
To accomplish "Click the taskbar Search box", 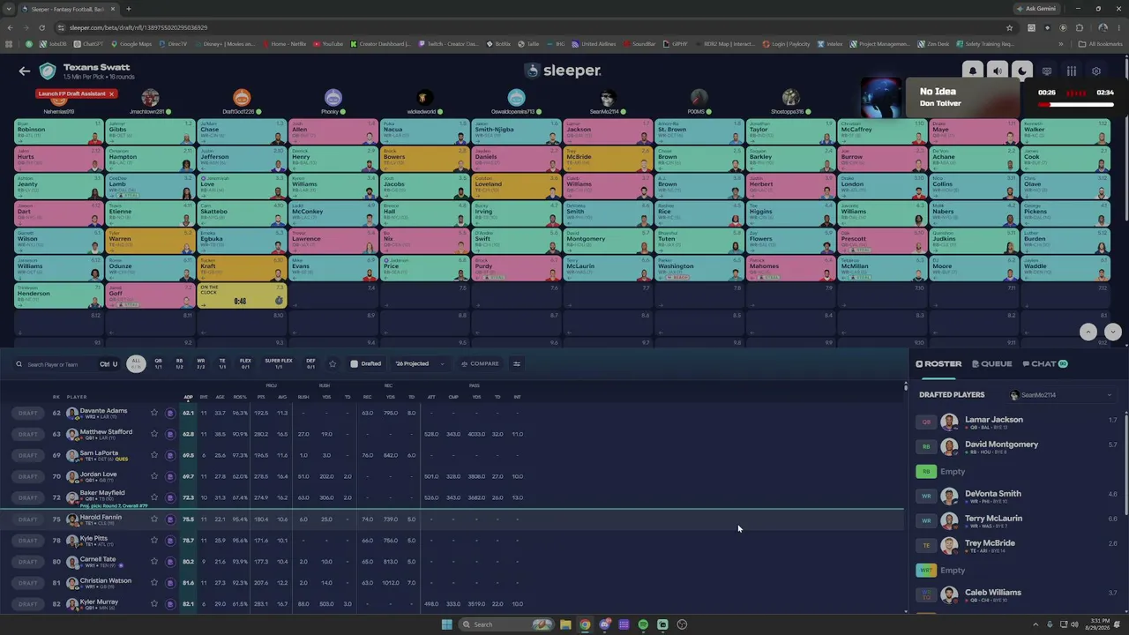I will (506, 624).
